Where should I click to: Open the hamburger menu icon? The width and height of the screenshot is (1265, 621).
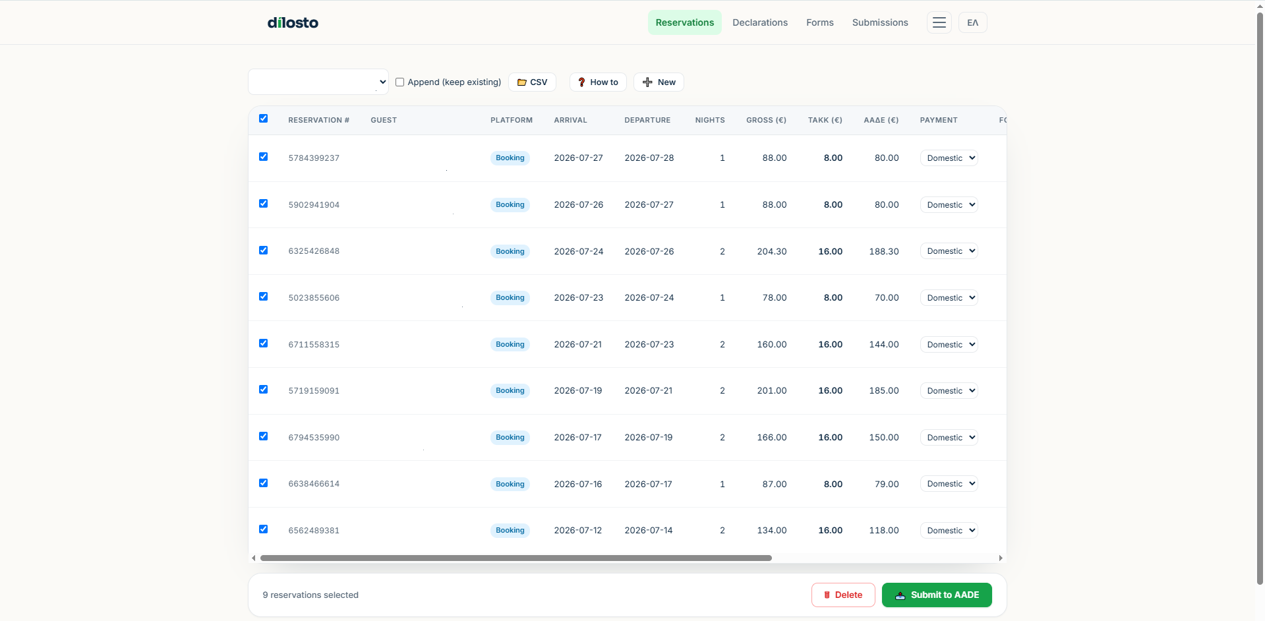[x=939, y=22]
